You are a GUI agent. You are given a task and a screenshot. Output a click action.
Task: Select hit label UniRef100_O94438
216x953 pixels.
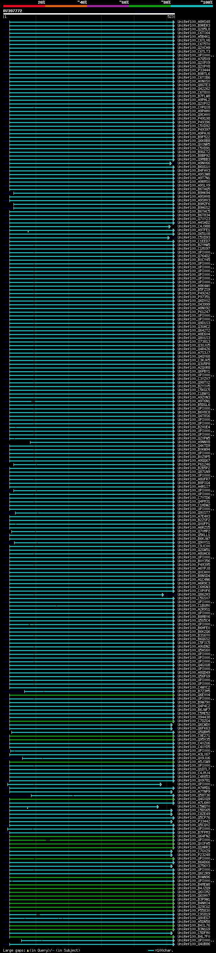tap(193, 717)
